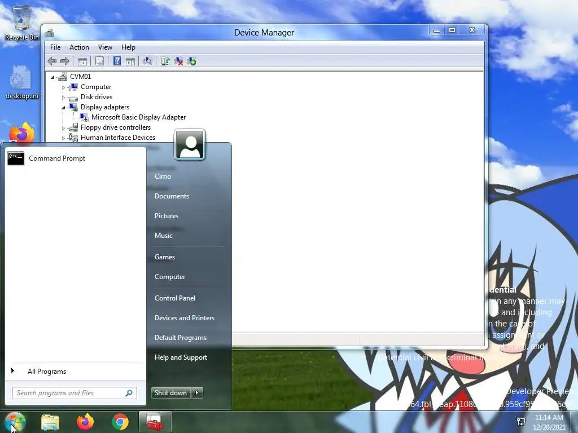The height and width of the screenshot is (433, 578).
Task: Open Documents from the Start menu
Action: [x=172, y=196]
